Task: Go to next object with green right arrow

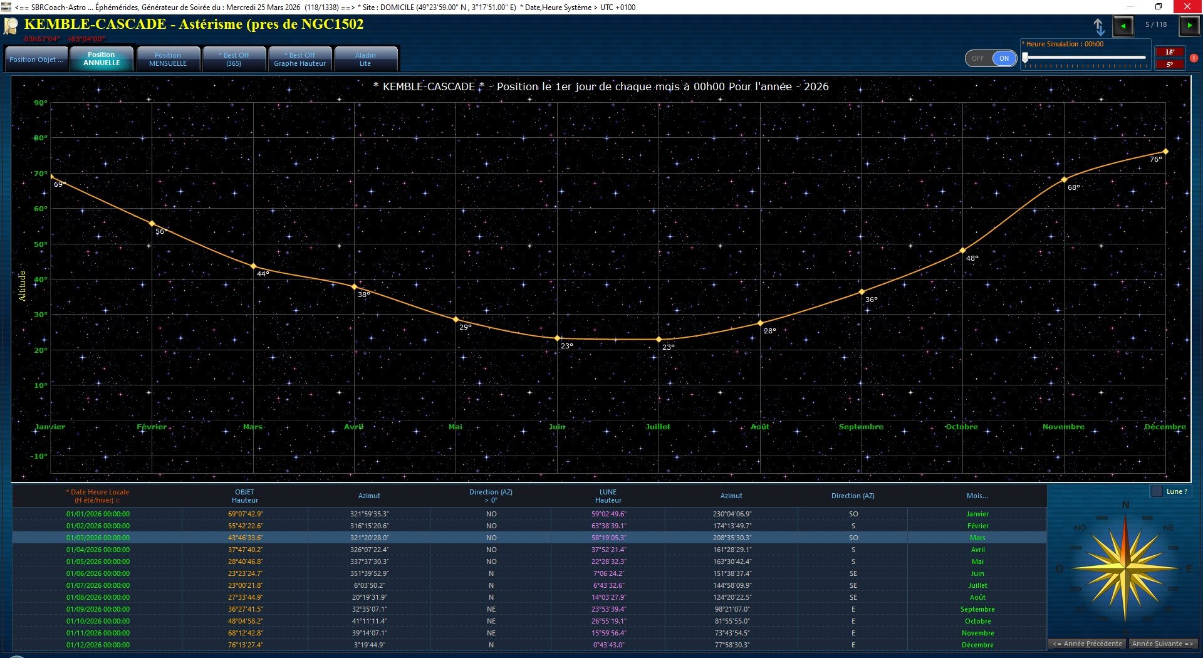Action: pos(1189,26)
